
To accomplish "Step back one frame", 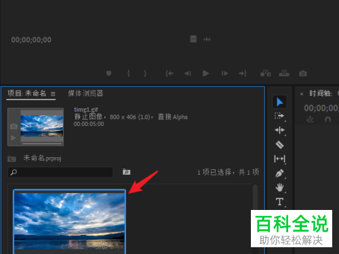I will coord(188,73).
